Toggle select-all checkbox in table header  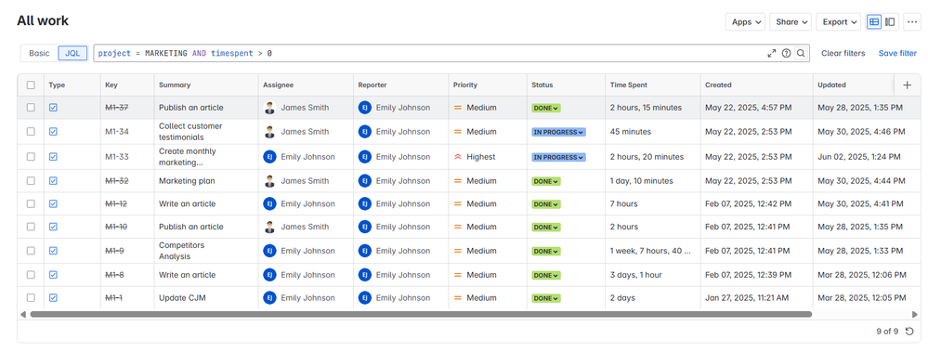coord(31,85)
